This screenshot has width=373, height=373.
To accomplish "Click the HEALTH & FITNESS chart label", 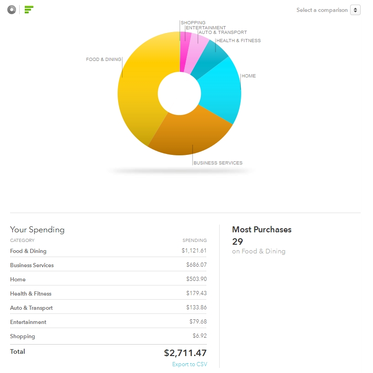I will coord(238,40).
